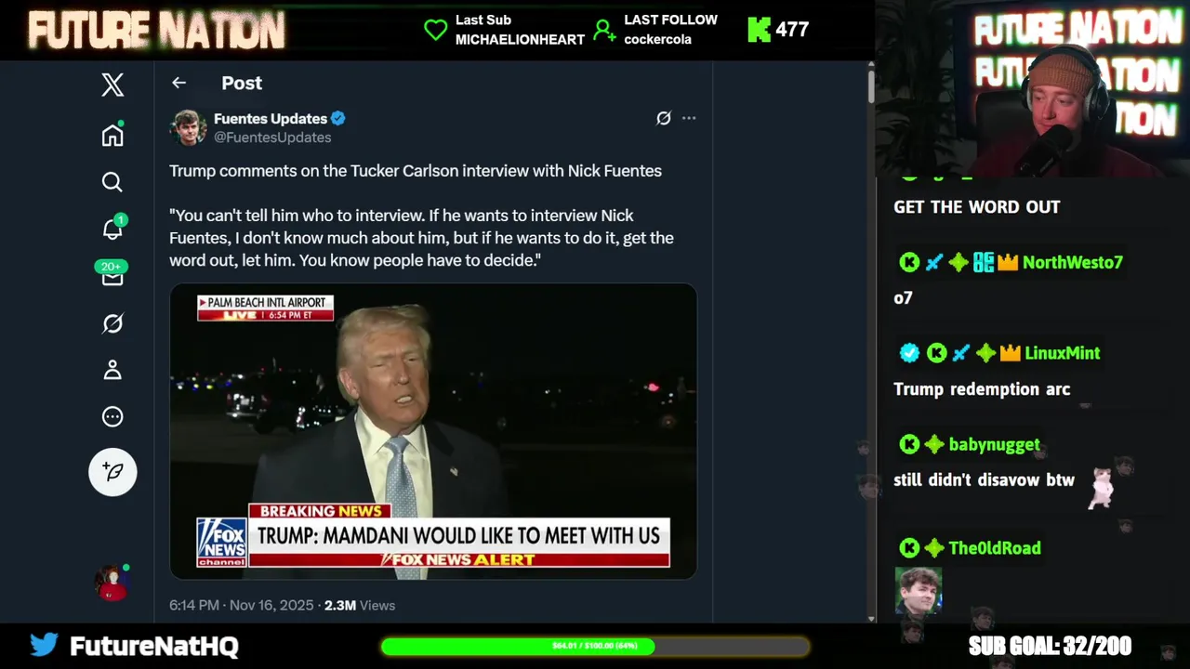Click the cockercola last follow name

click(x=657, y=39)
